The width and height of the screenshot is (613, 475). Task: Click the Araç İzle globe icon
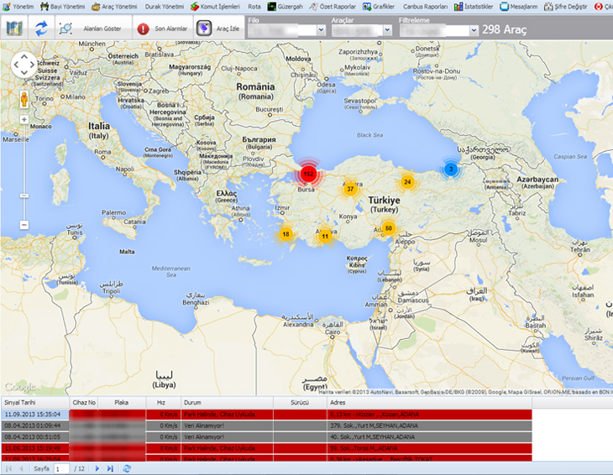(x=204, y=29)
